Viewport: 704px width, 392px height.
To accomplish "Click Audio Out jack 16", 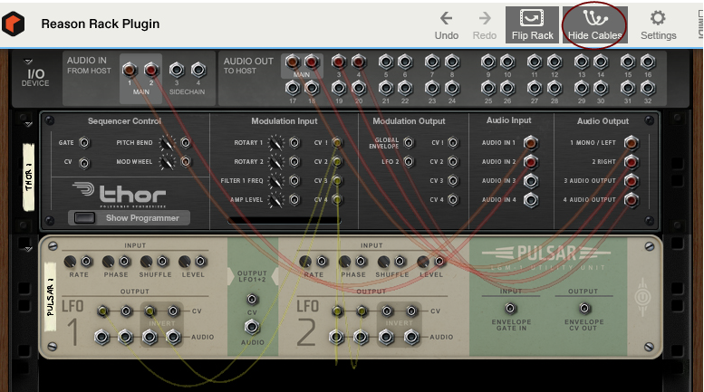I will (648, 62).
